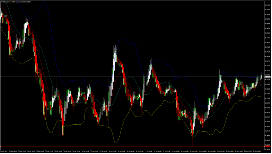Screen dimensions: 272x154
Task: Click the grey horizontal current price line
Action: [x=132, y=77]
